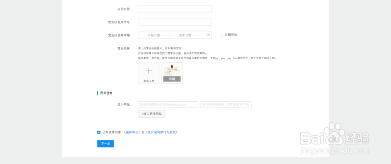This screenshot has width=391, height=164.
Task: Click the 接入网站 label
Action: tap(124, 105)
